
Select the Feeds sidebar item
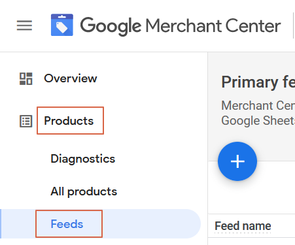pyautogui.click(x=67, y=224)
